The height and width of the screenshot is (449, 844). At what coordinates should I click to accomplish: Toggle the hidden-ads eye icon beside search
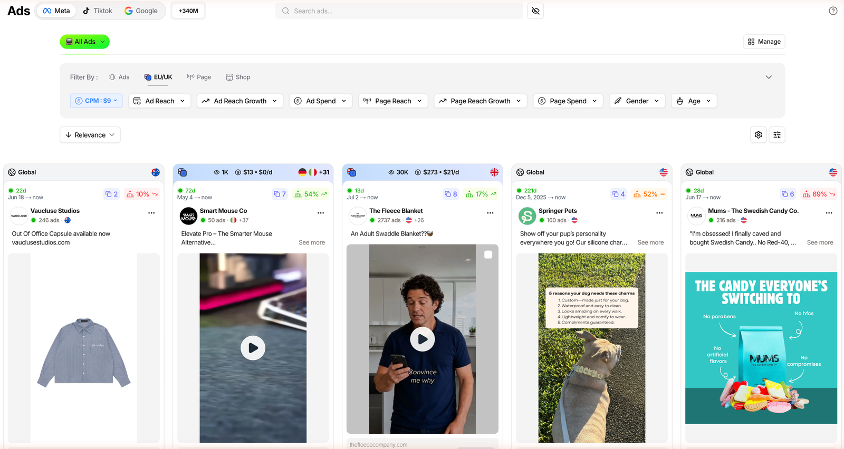pyautogui.click(x=535, y=11)
